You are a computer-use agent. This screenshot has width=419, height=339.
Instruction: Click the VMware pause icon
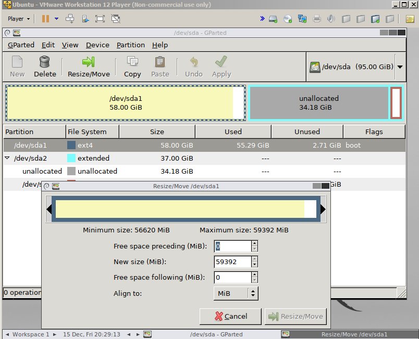click(x=45, y=19)
